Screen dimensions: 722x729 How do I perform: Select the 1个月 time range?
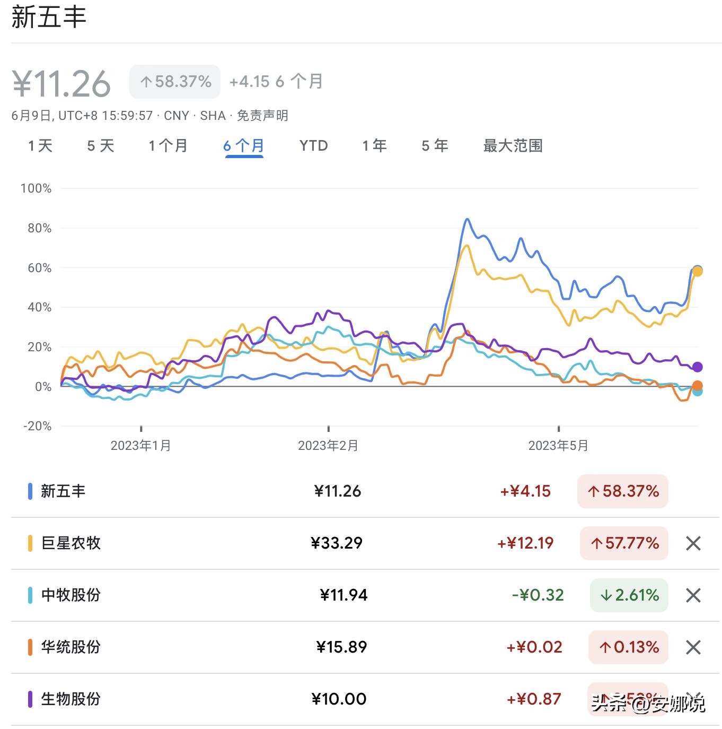169,146
